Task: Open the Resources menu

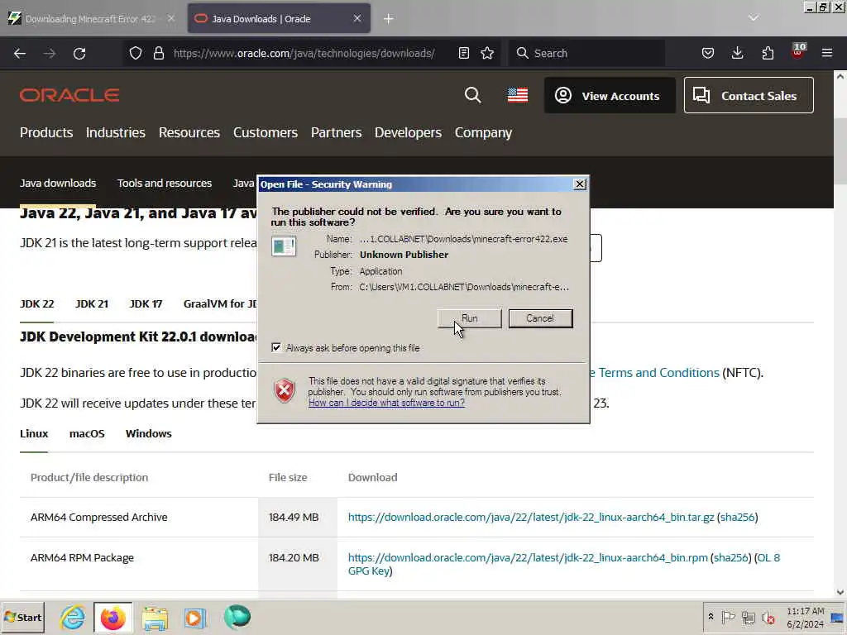Action: tap(189, 132)
